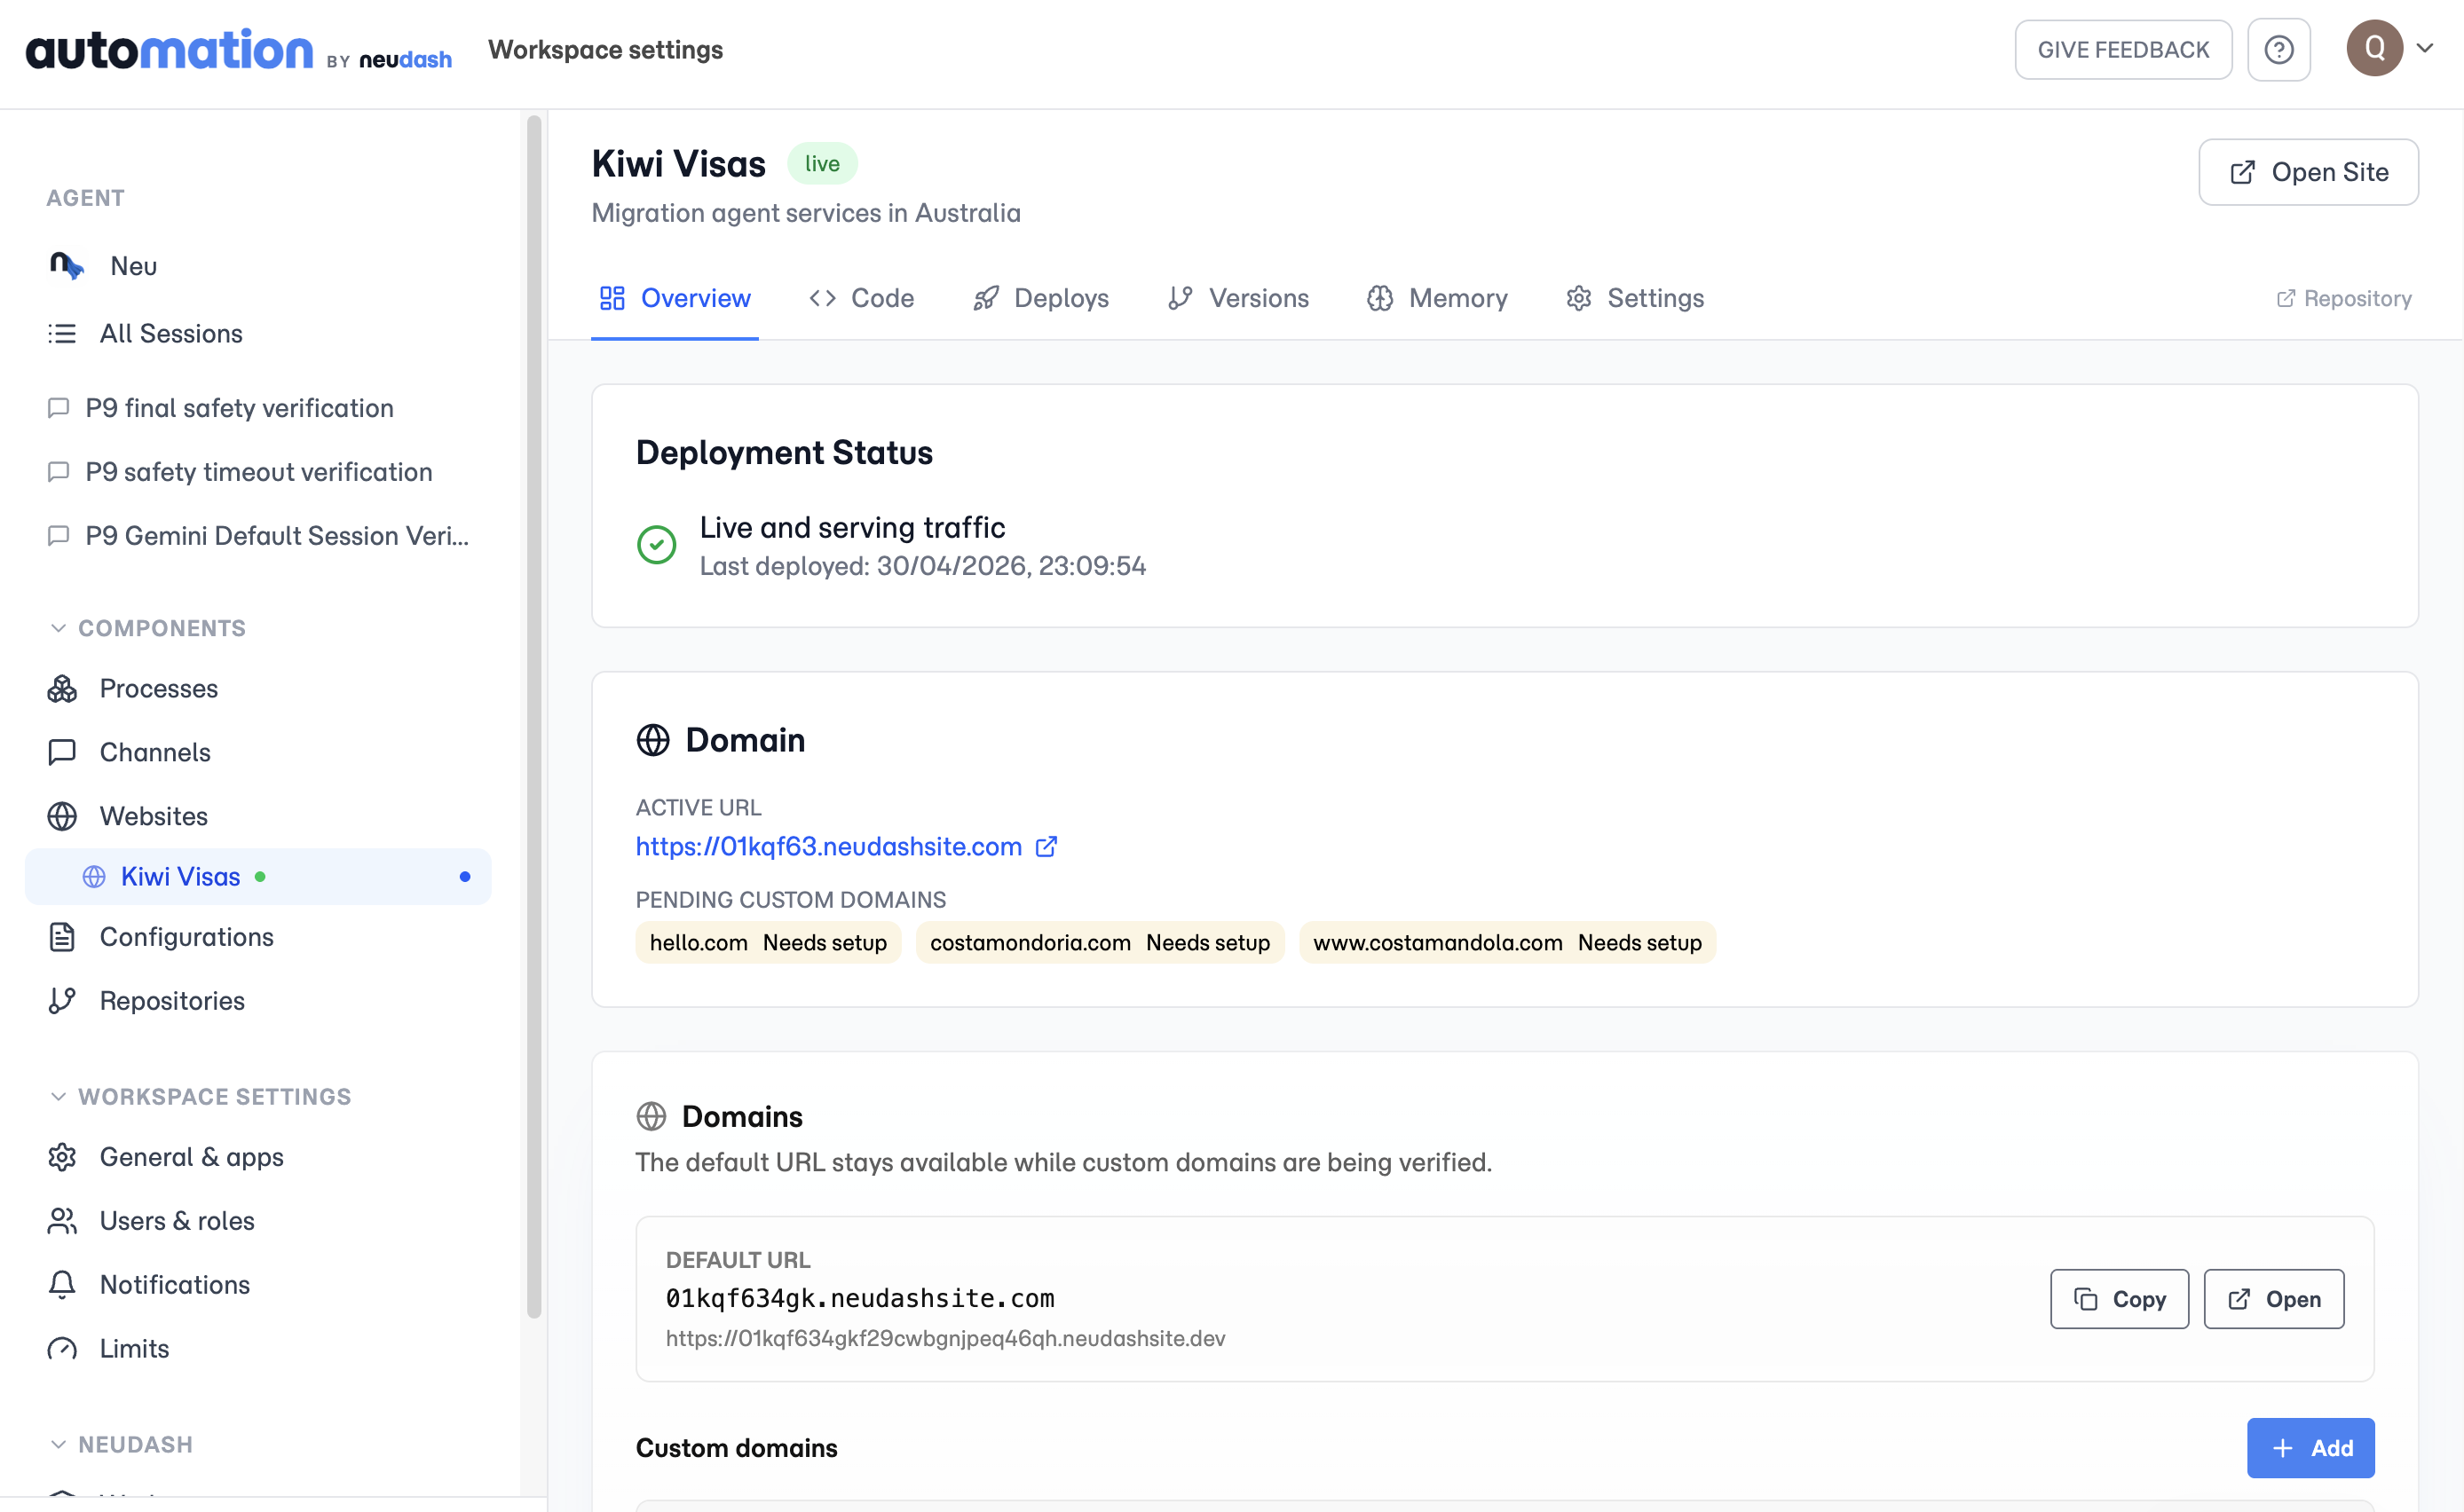Click the General & apps gear icon
This screenshot has width=2464, height=1512.
pyautogui.click(x=62, y=1157)
